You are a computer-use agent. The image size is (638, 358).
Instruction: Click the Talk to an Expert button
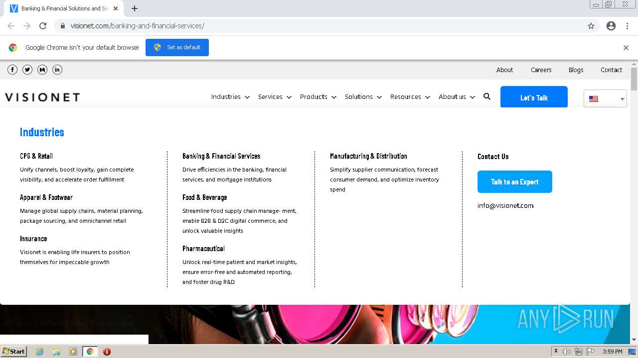[515, 182]
